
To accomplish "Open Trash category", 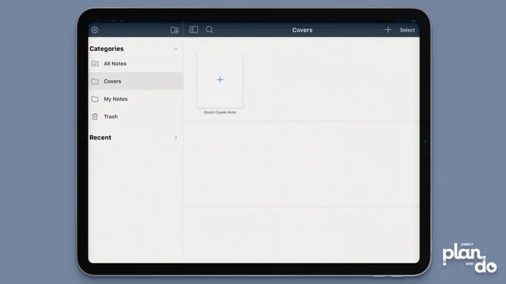I will point(136,116).
